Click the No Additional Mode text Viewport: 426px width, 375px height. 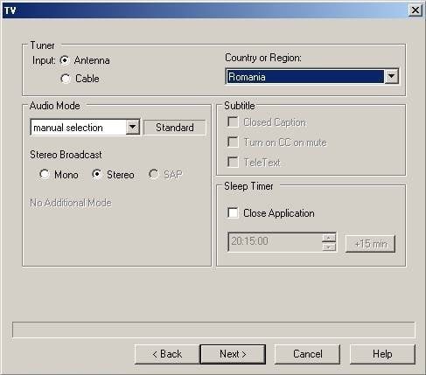point(71,203)
